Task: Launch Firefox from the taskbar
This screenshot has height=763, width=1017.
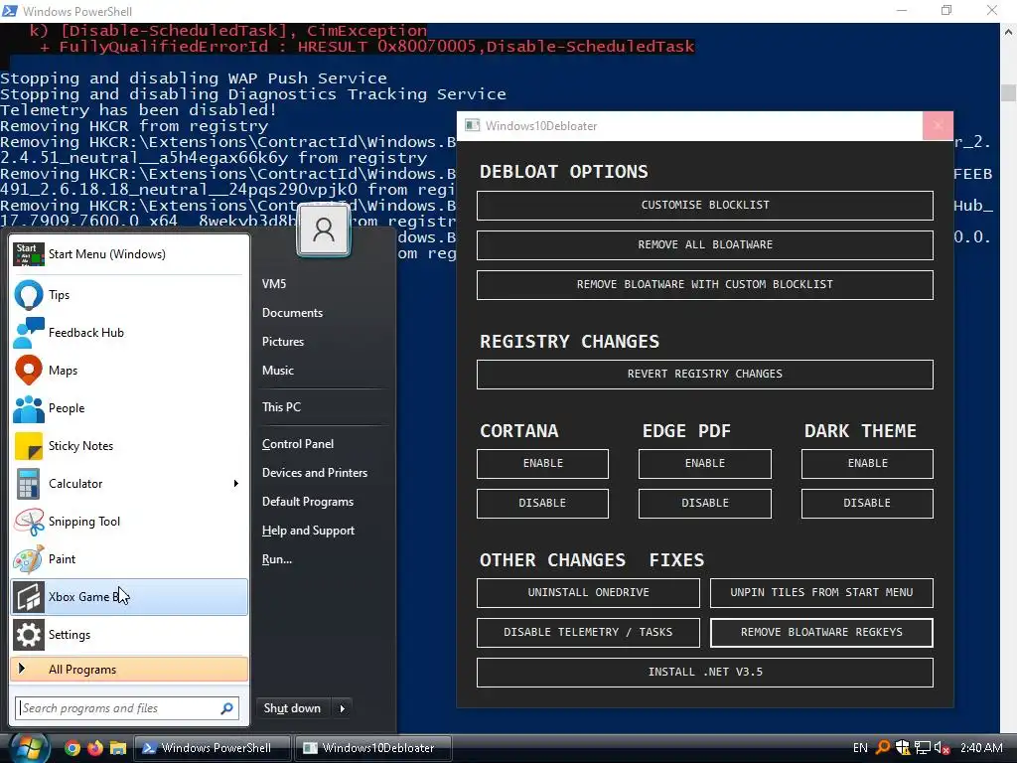Action: point(94,748)
